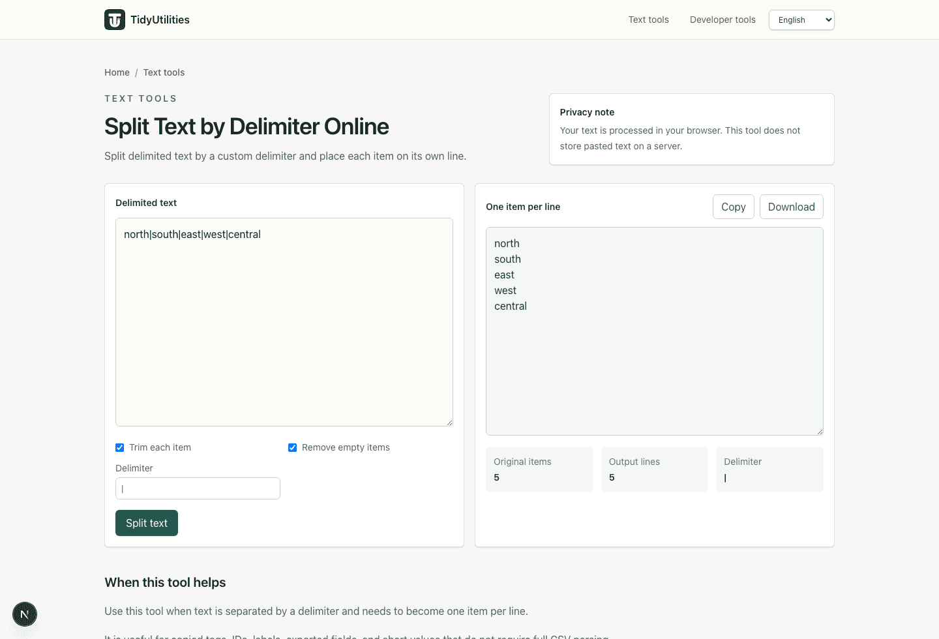The height and width of the screenshot is (639, 939).
Task: Click the Split text button
Action: [x=147, y=523]
